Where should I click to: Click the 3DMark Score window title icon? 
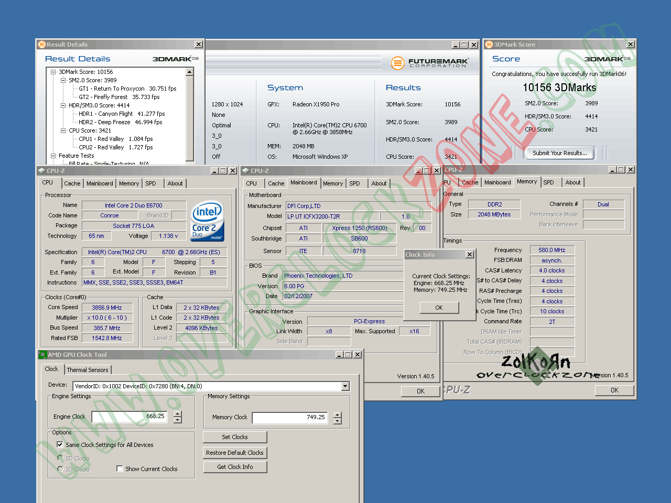click(489, 45)
